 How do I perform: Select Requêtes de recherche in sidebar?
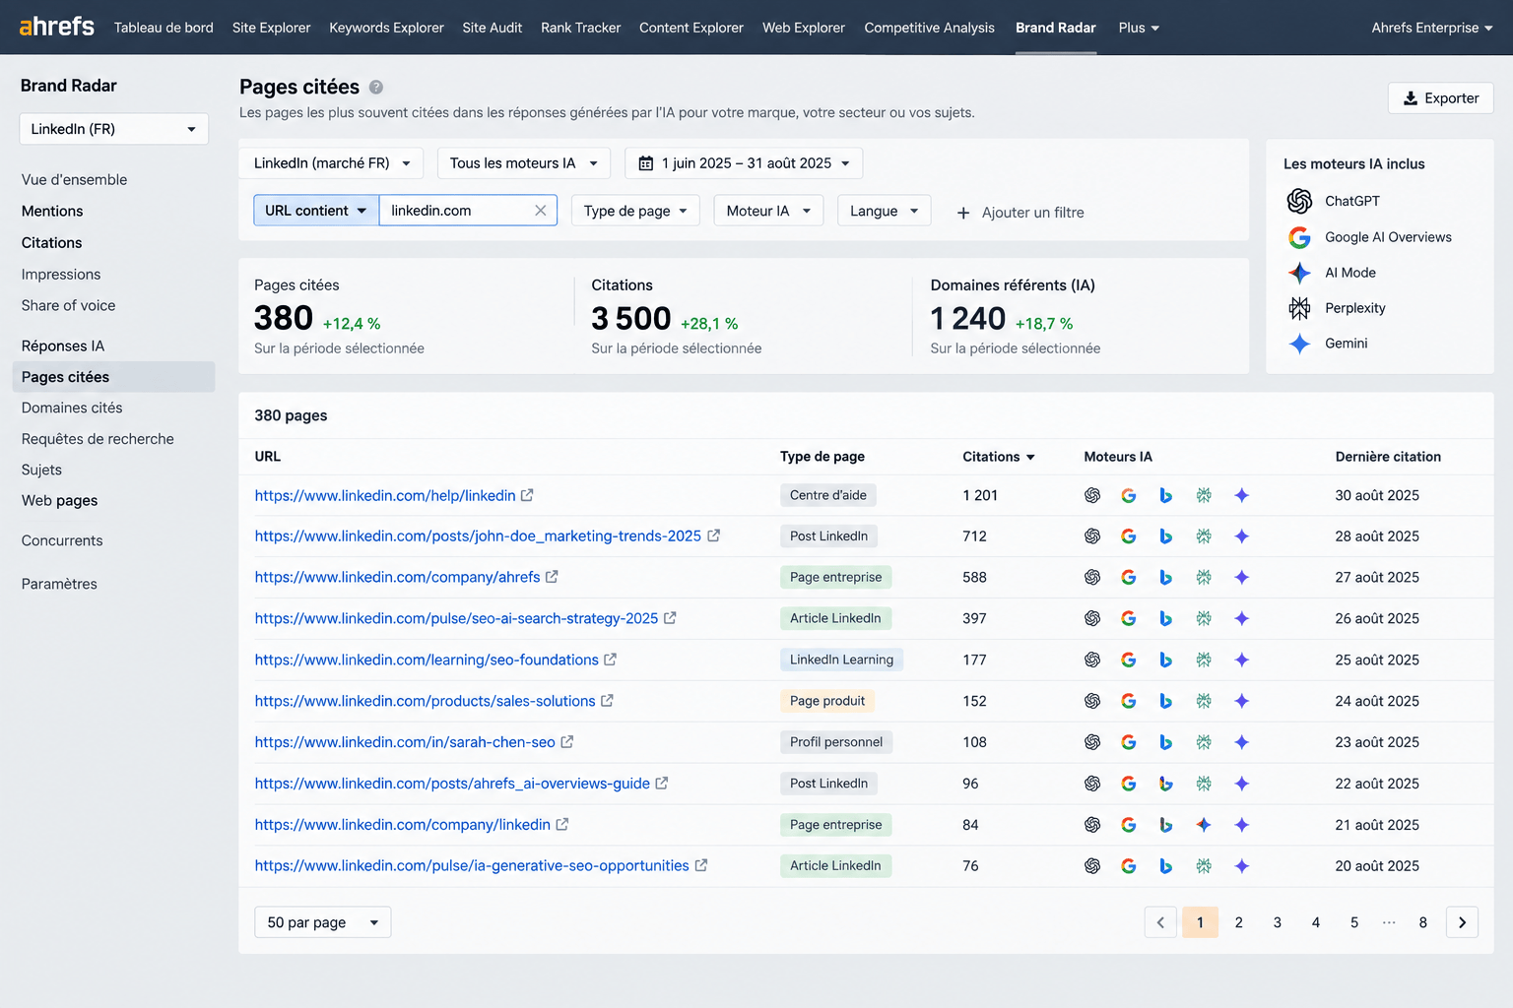98,439
